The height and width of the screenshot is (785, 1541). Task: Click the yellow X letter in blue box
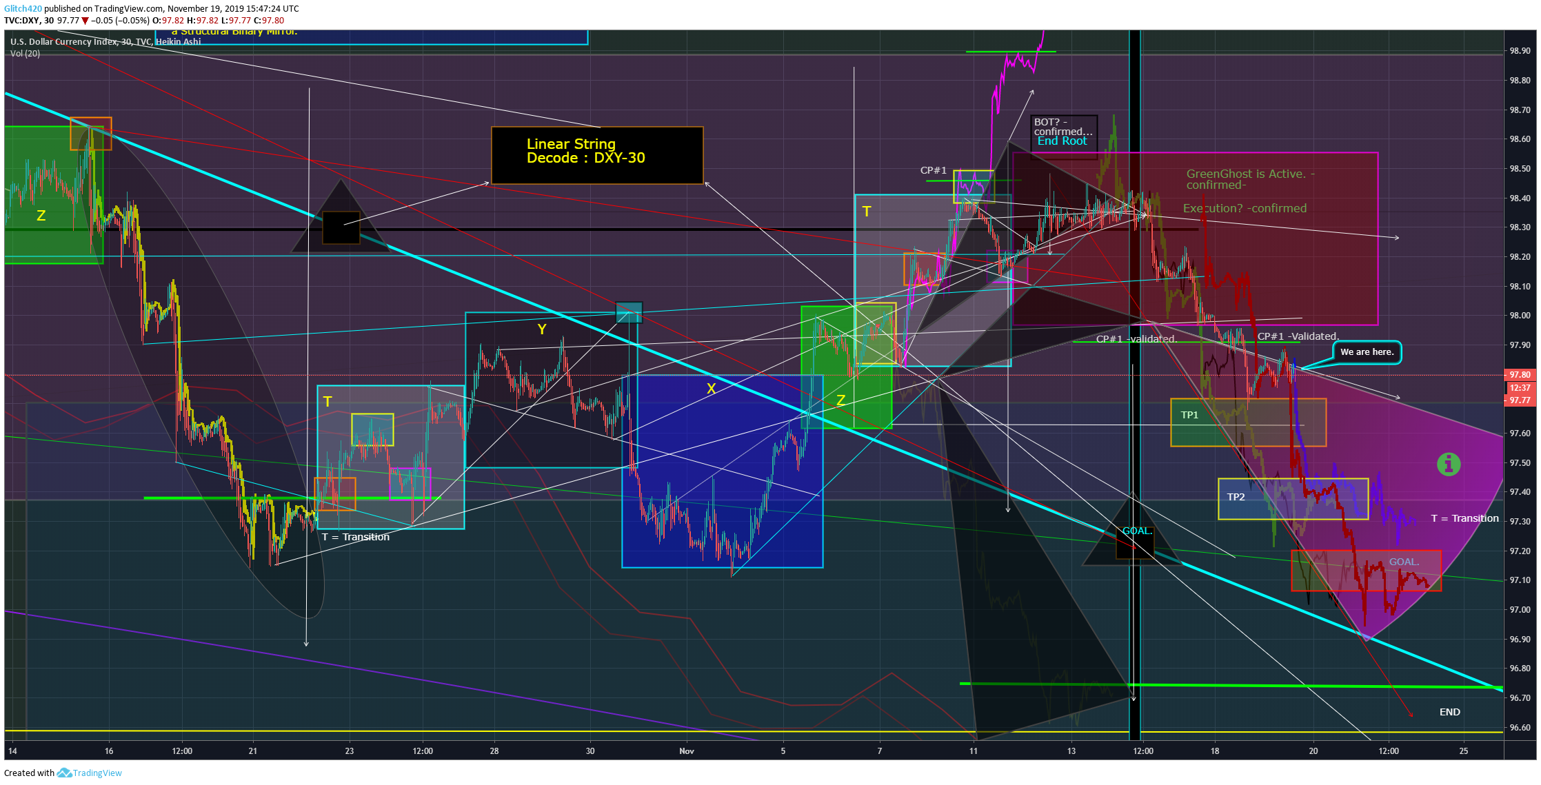click(x=711, y=389)
